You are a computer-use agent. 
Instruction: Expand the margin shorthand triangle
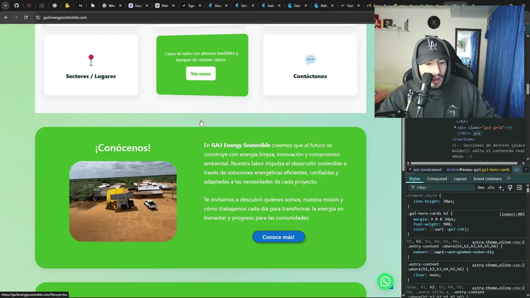(x=432, y=219)
